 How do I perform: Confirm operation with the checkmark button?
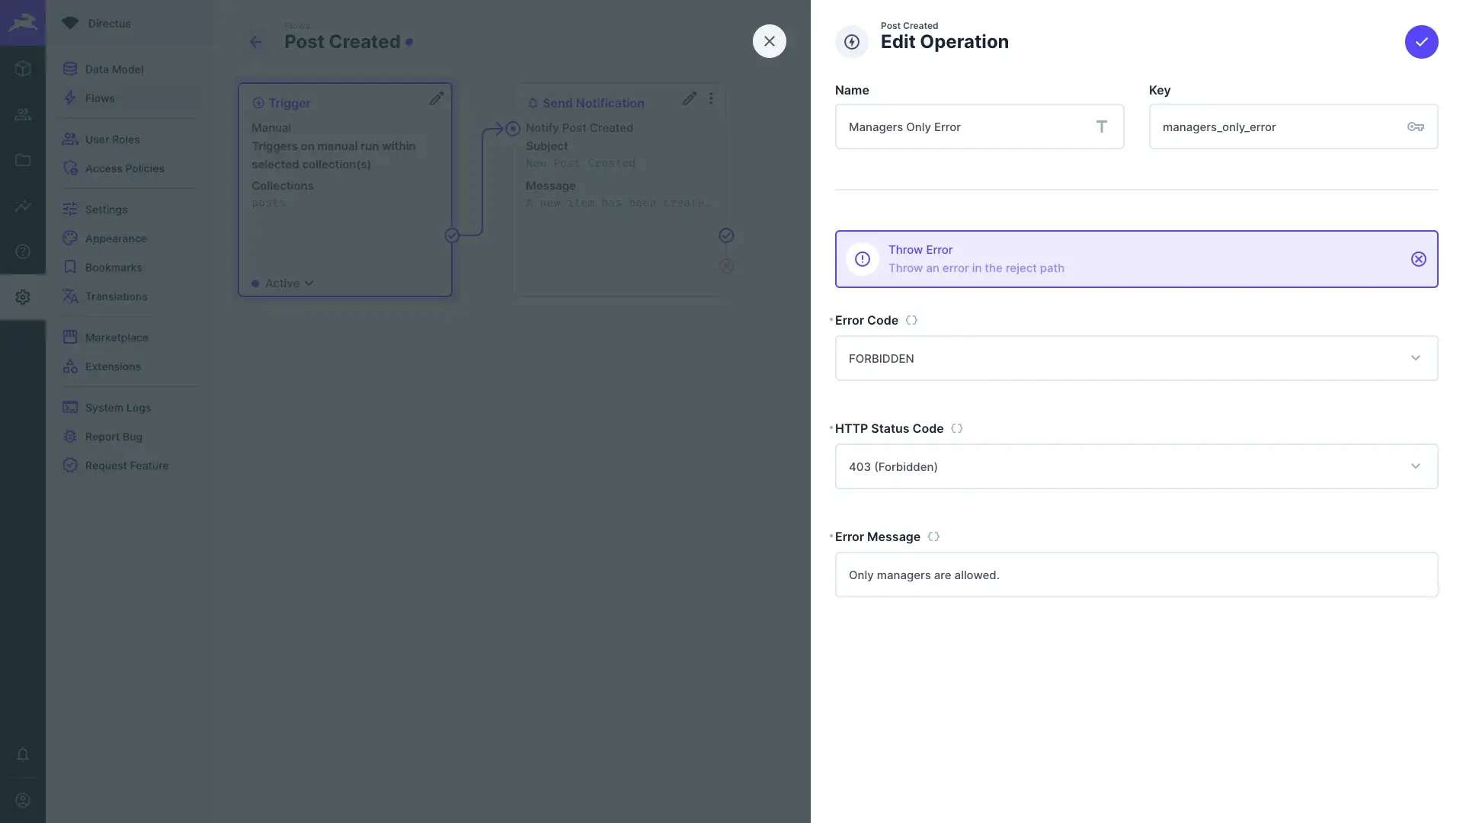tap(1421, 42)
